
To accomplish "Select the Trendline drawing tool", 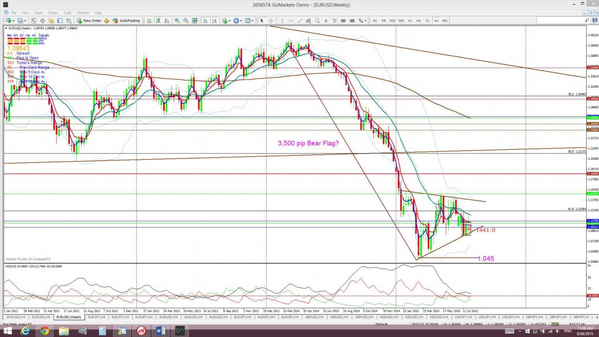I will point(299,20).
